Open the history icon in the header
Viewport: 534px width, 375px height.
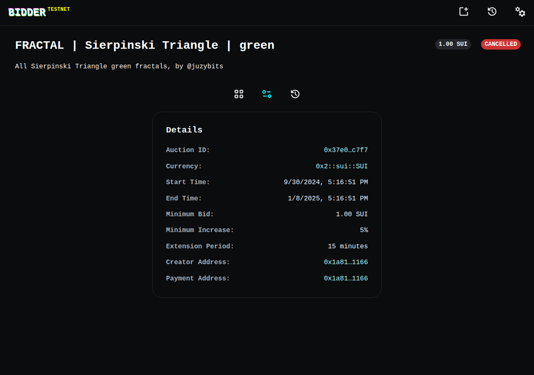click(x=492, y=12)
